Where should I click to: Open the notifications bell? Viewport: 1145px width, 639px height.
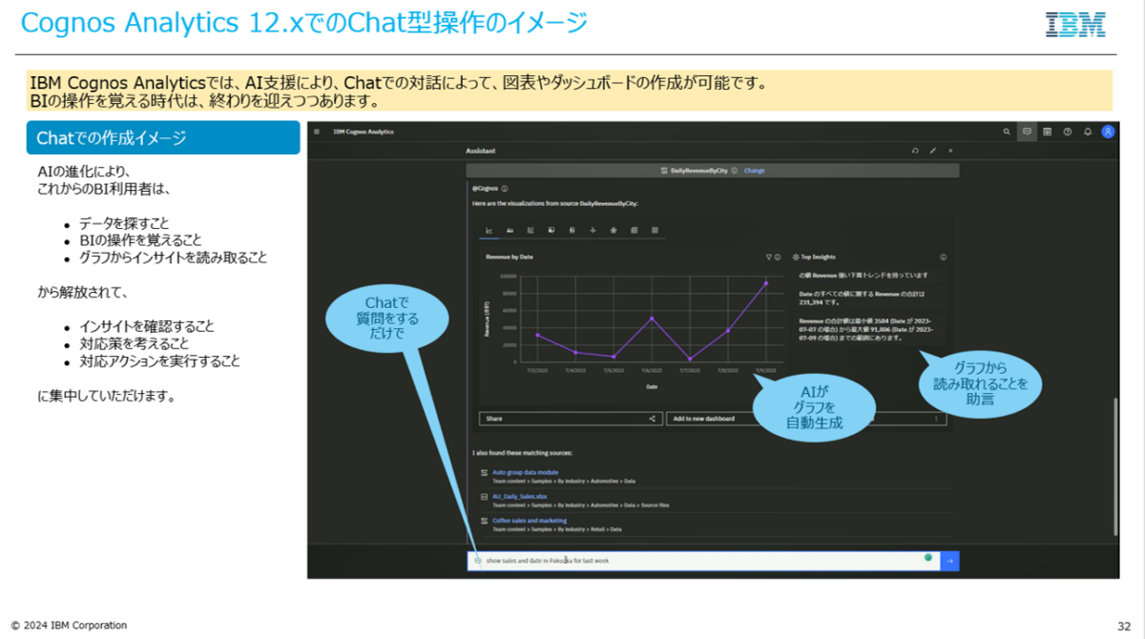point(1087,132)
